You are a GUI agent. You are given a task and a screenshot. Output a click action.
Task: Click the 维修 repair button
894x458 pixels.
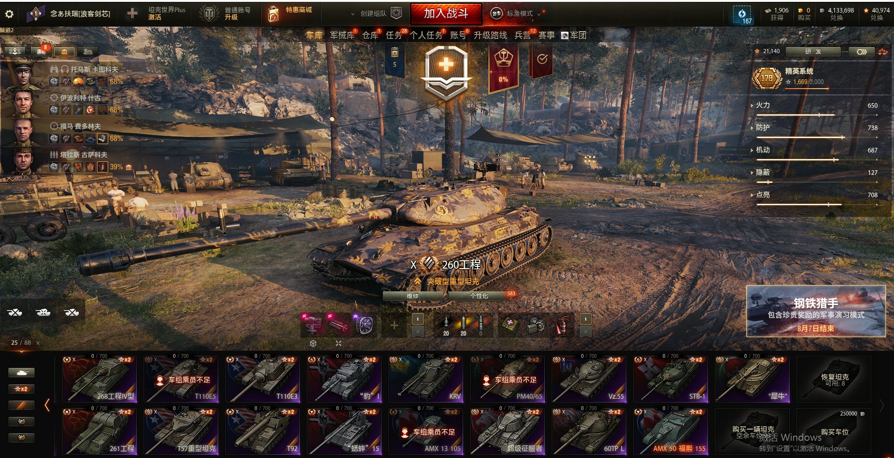pyautogui.click(x=413, y=296)
